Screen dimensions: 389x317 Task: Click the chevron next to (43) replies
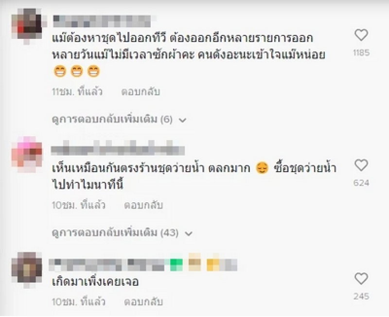click(189, 234)
